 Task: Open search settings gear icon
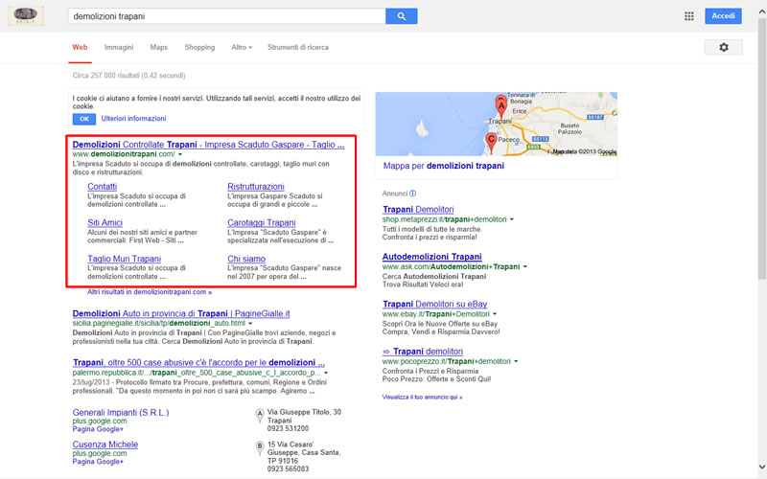724,47
